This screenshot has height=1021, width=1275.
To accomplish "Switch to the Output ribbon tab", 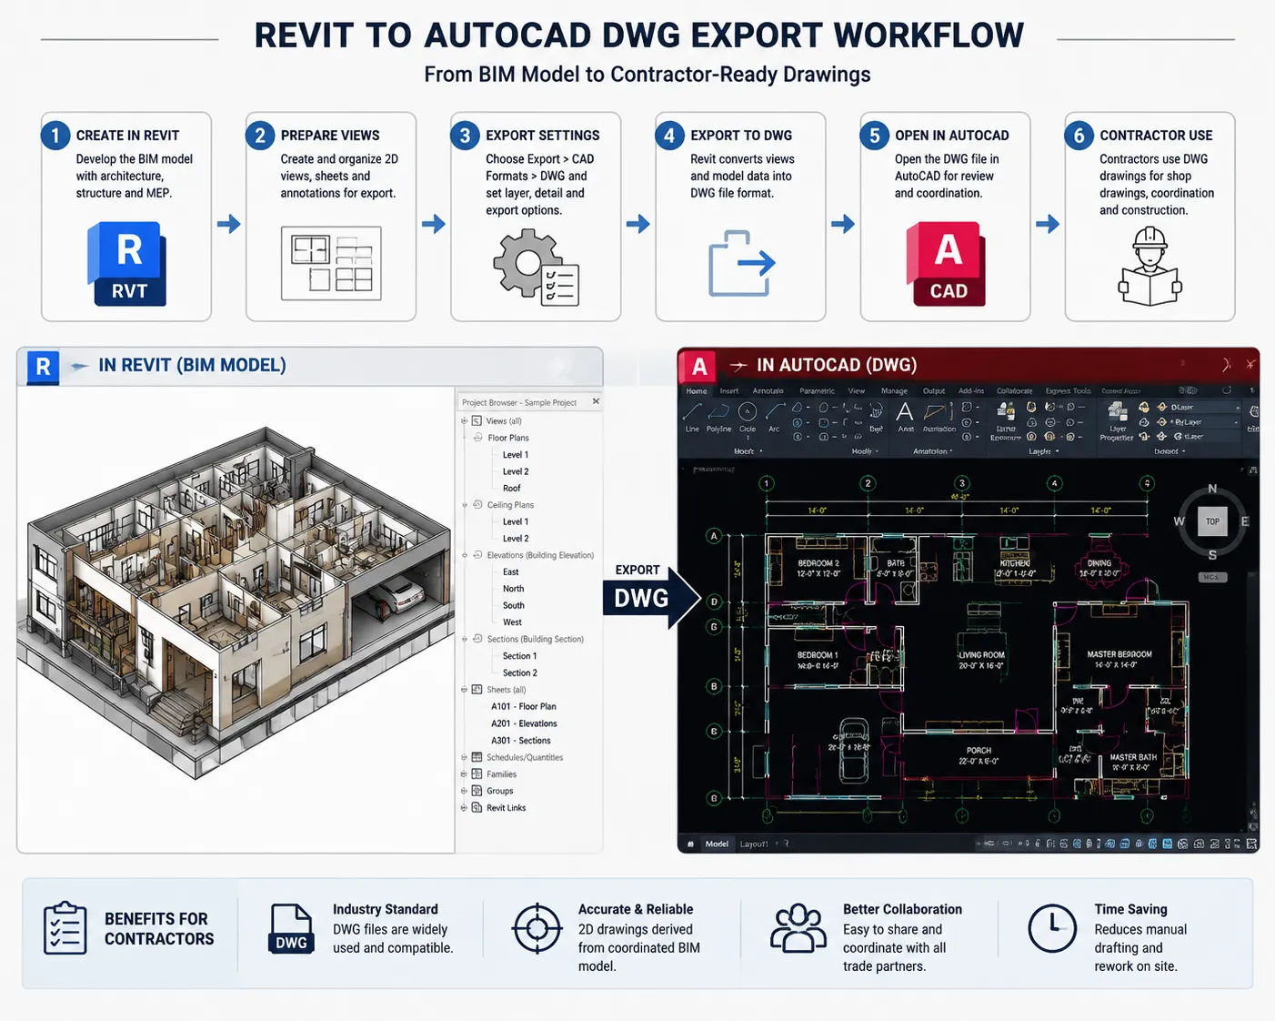I will [934, 391].
